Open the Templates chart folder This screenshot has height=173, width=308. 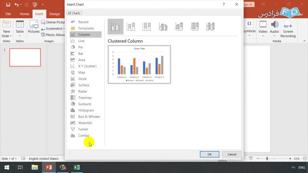coord(86,28)
